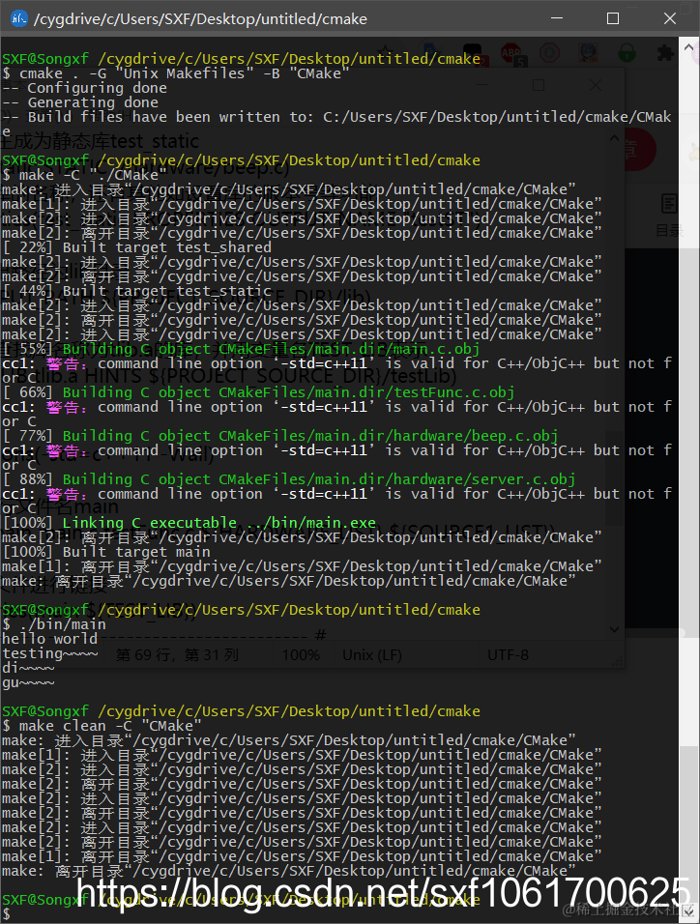Minimize the terminal window
The image size is (700, 924).
(x=557, y=18)
